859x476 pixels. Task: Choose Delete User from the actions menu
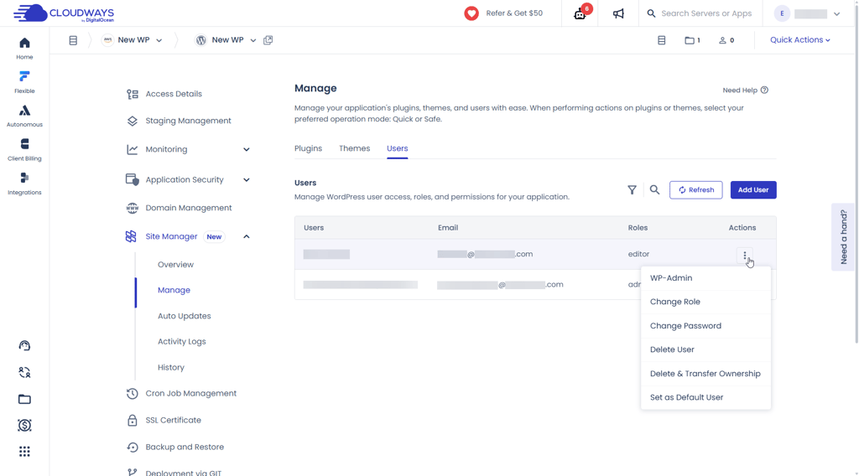705,349
